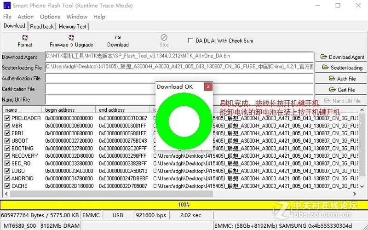Uncheck the ANDROID partition checkbox
Image resolution: width=368 pixels, height=230 pixels.
(x=7, y=178)
